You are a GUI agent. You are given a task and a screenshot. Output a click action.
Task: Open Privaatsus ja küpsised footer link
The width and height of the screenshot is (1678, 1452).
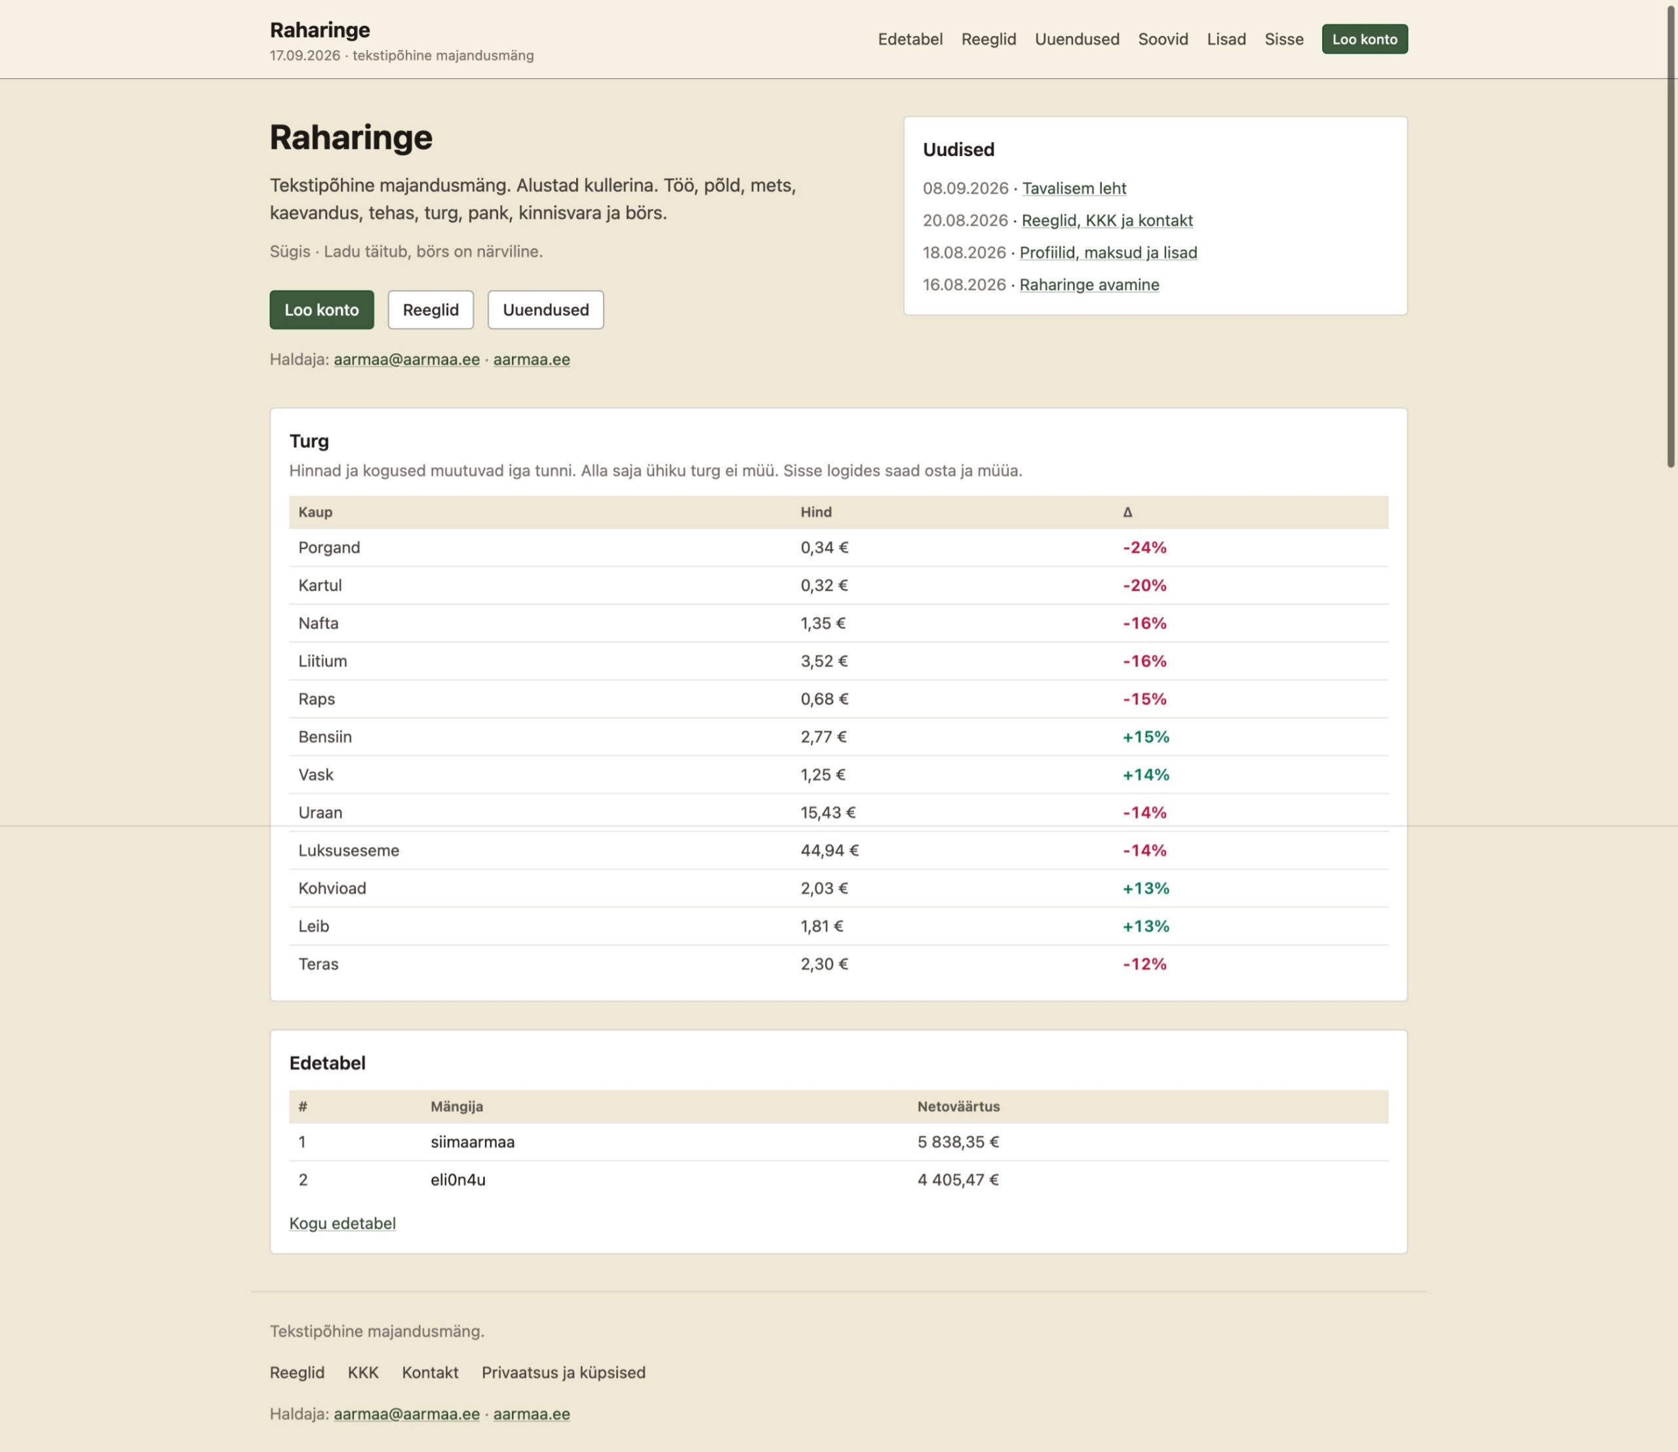click(x=564, y=1373)
